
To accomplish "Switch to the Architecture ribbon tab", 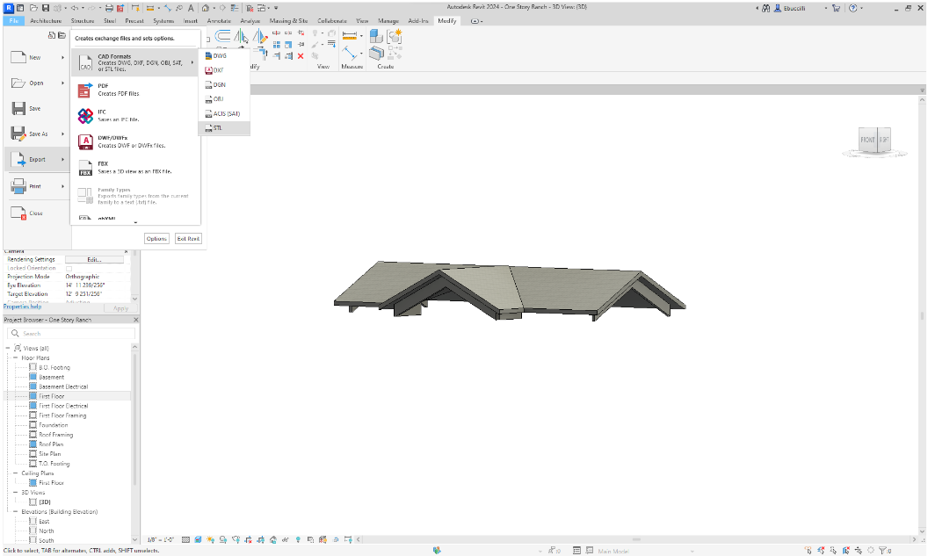I will [45, 20].
